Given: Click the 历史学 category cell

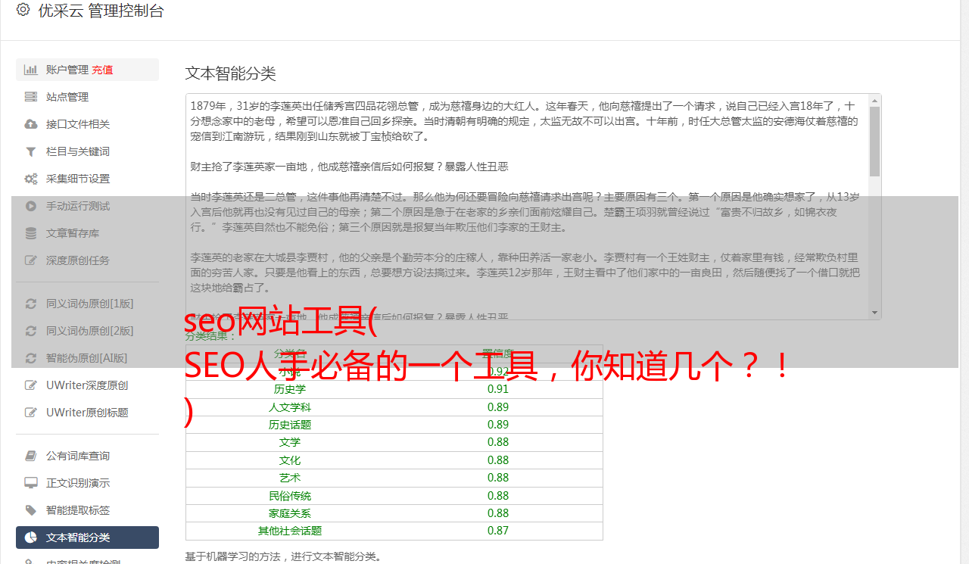Looking at the screenshot, I should point(290,389).
